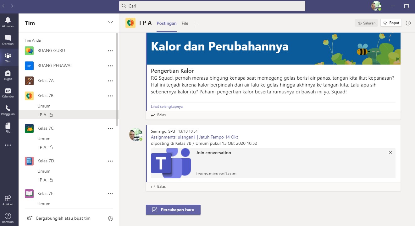Open more options for Kelas 7A
This screenshot has height=226, width=415.
(110, 81)
